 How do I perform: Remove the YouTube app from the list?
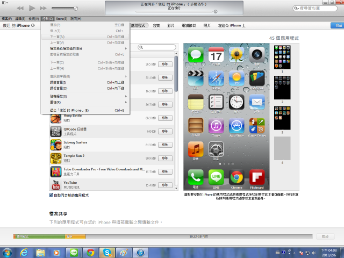coord(165,185)
